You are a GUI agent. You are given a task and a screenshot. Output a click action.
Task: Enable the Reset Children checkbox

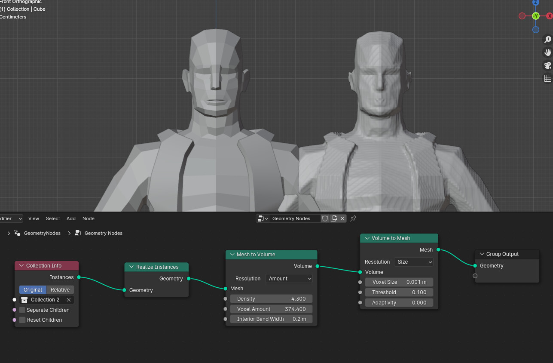21,320
